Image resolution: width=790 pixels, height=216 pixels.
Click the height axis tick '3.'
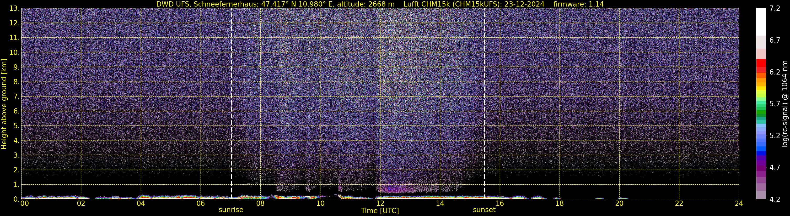click(16, 155)
